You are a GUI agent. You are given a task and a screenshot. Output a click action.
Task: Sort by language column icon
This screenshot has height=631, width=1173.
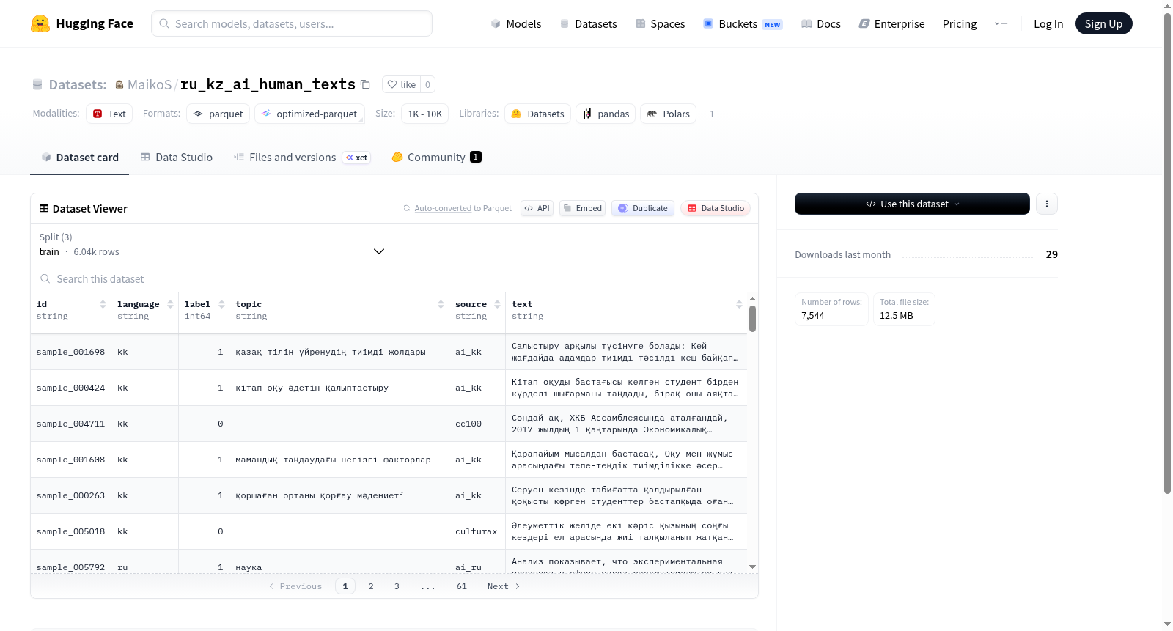click(x=170, y=304)
